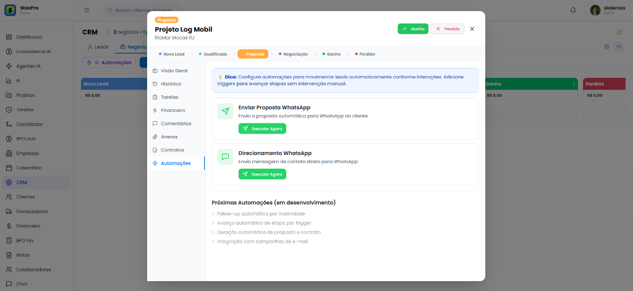Click the Novo Lead column header
The width and height of the screenshot is (633, 291).
point(114,84)
